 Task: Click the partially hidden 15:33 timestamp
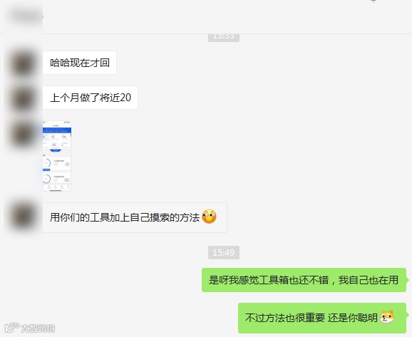224,37
